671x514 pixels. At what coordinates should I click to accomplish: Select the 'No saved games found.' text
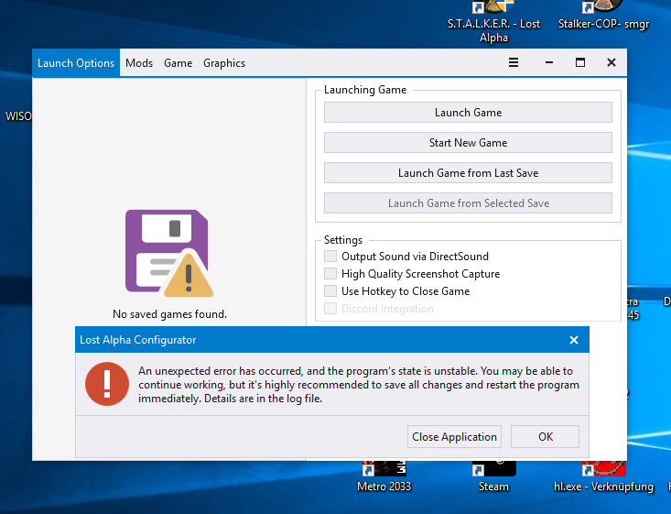coord(169,314)
